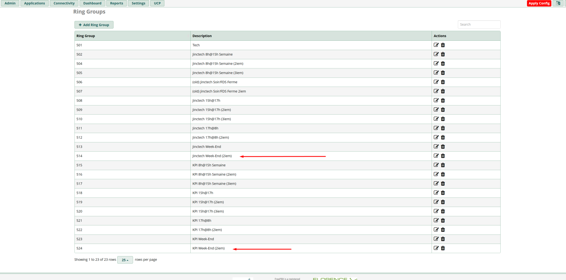This screenshot has width=566, height=280.
Task: Click the Add Ring Group button
Action: (x=94, y=25)
